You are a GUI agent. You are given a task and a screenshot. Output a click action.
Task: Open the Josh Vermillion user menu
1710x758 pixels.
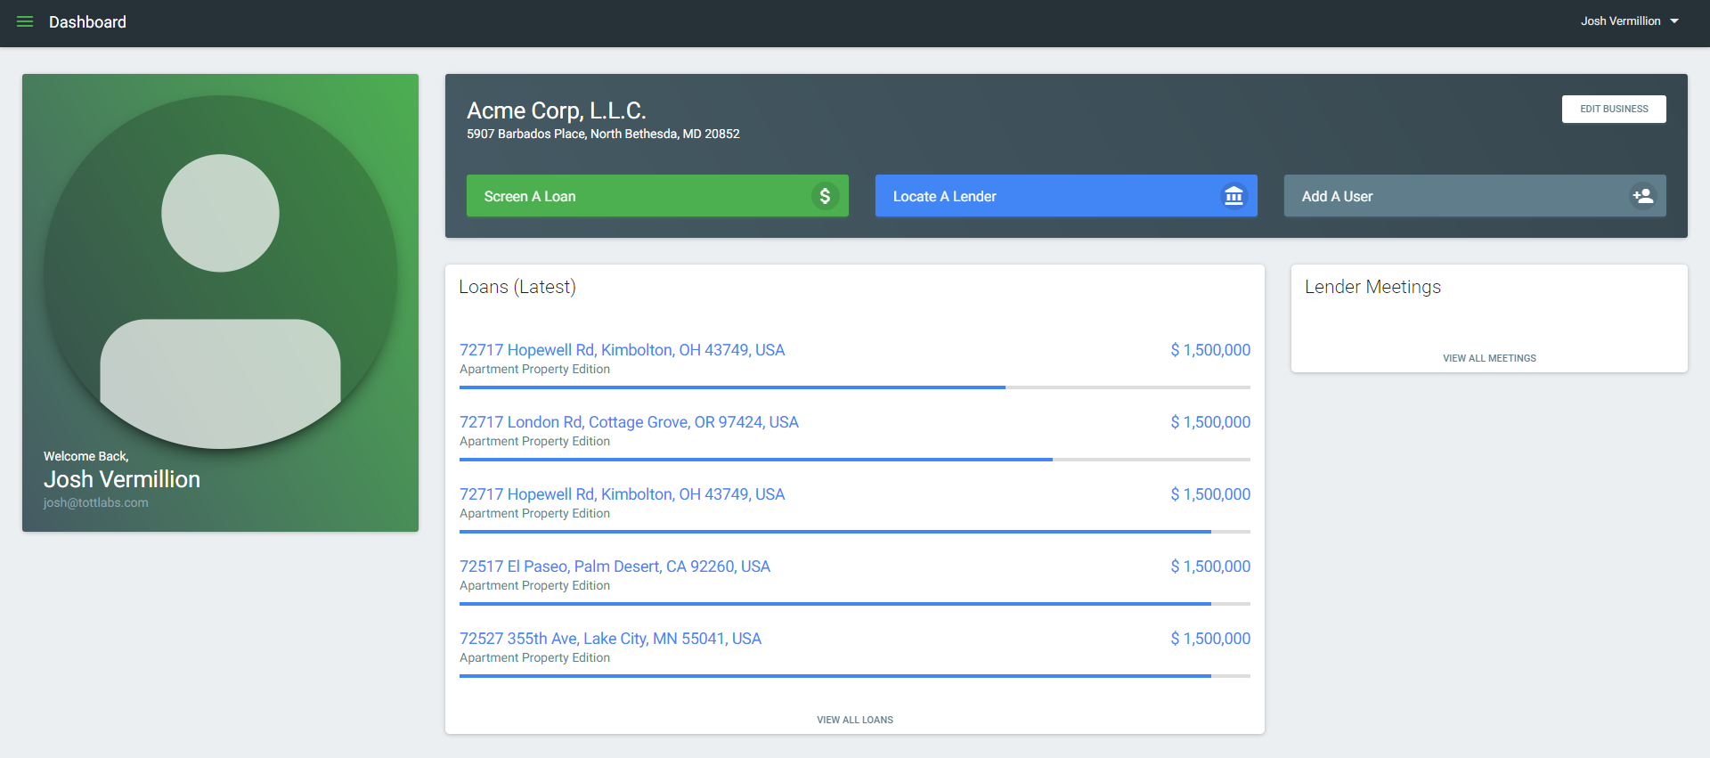(x=1630, y=21)
